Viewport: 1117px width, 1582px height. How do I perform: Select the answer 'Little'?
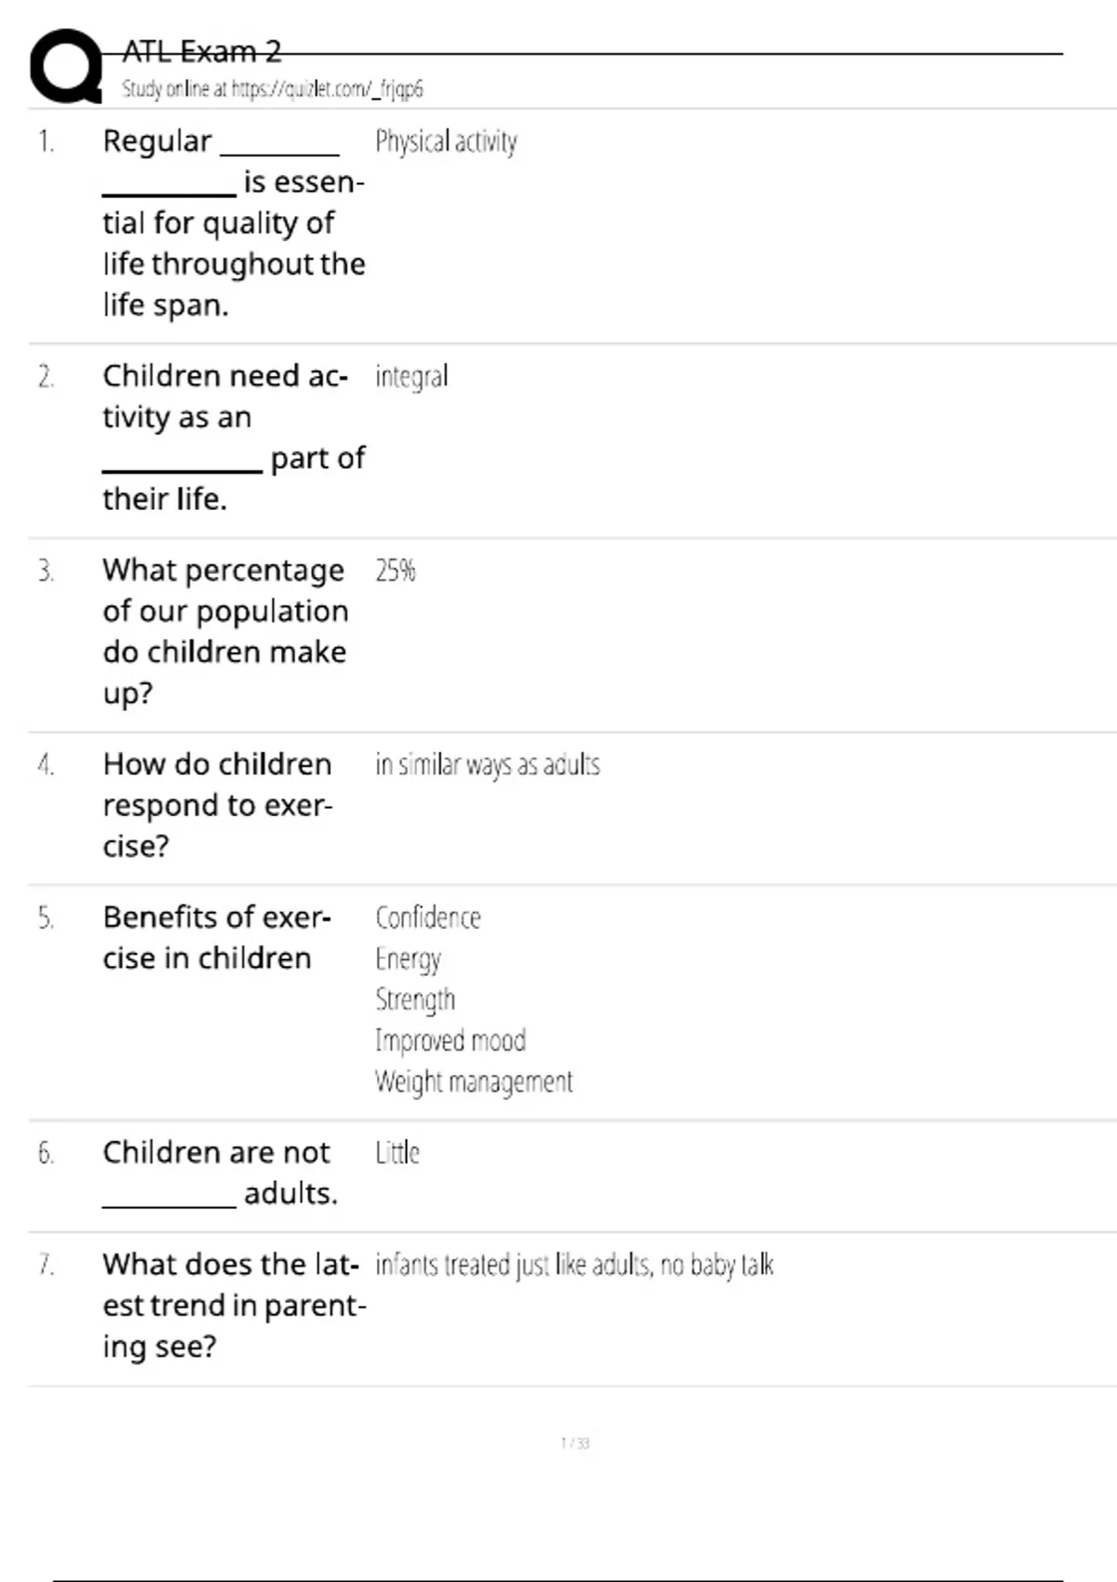coord(397,1153)
